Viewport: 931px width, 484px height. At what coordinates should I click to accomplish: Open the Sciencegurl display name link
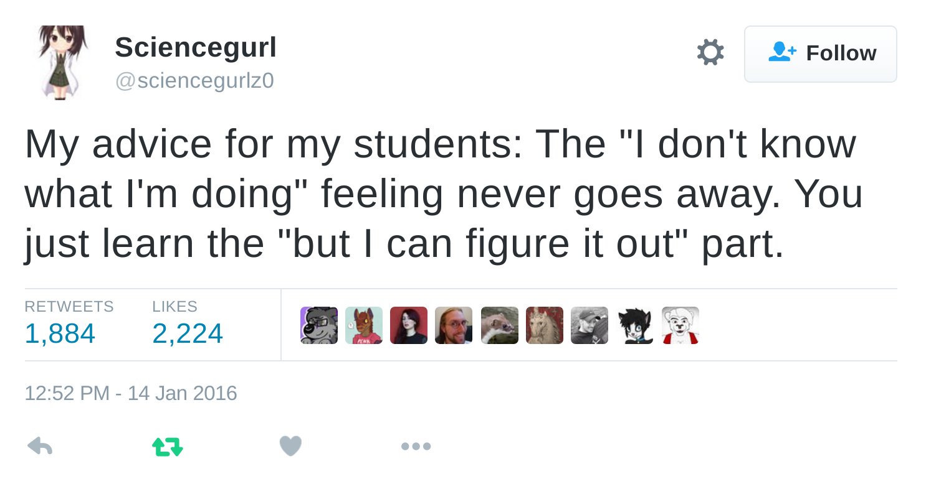coord(196,47)
